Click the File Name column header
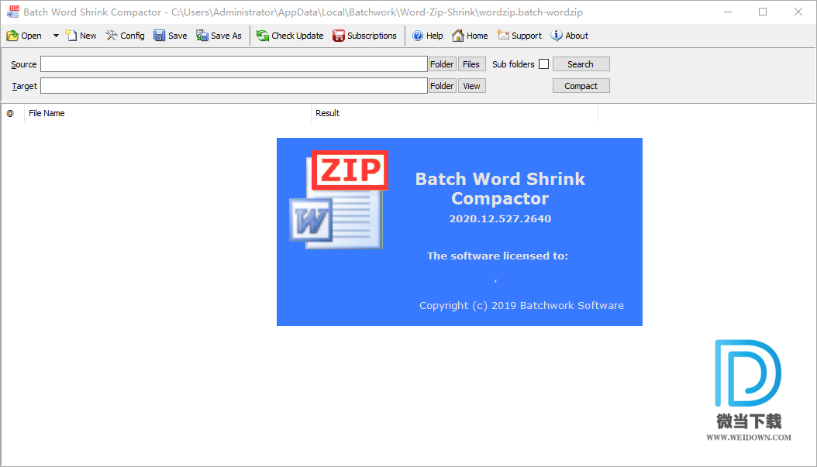Screen dimensions: 817x467 pyautogui.click(x=167, y=113)
